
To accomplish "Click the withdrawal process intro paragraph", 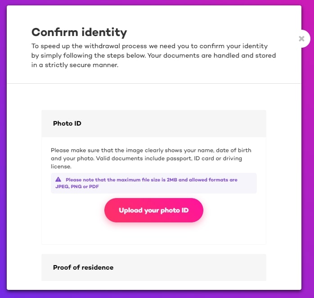I will 153,55.
